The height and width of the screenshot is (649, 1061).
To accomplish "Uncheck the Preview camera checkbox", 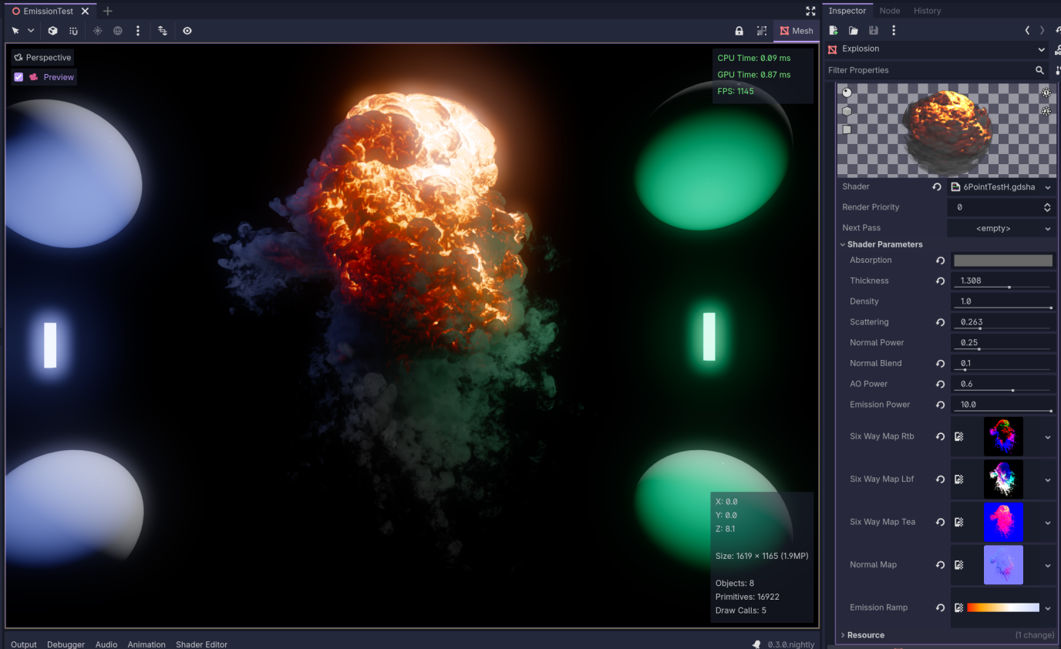I will 19,77.
